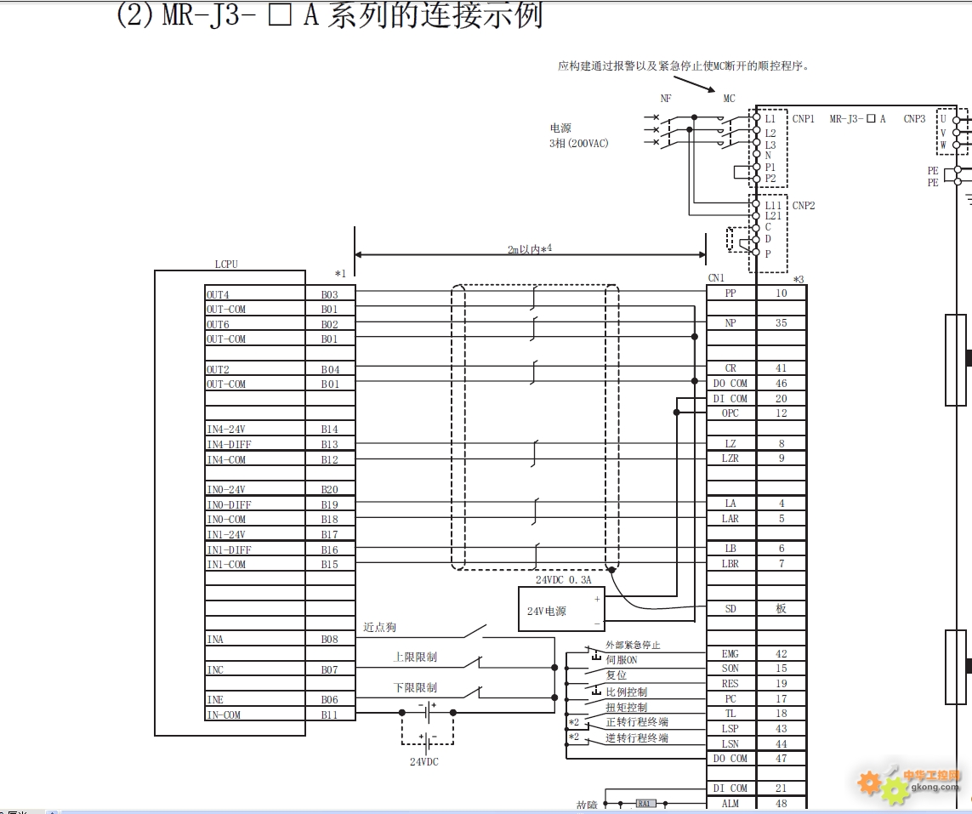Click pin cell B15
Screen dimensions: 972x814
330,564
